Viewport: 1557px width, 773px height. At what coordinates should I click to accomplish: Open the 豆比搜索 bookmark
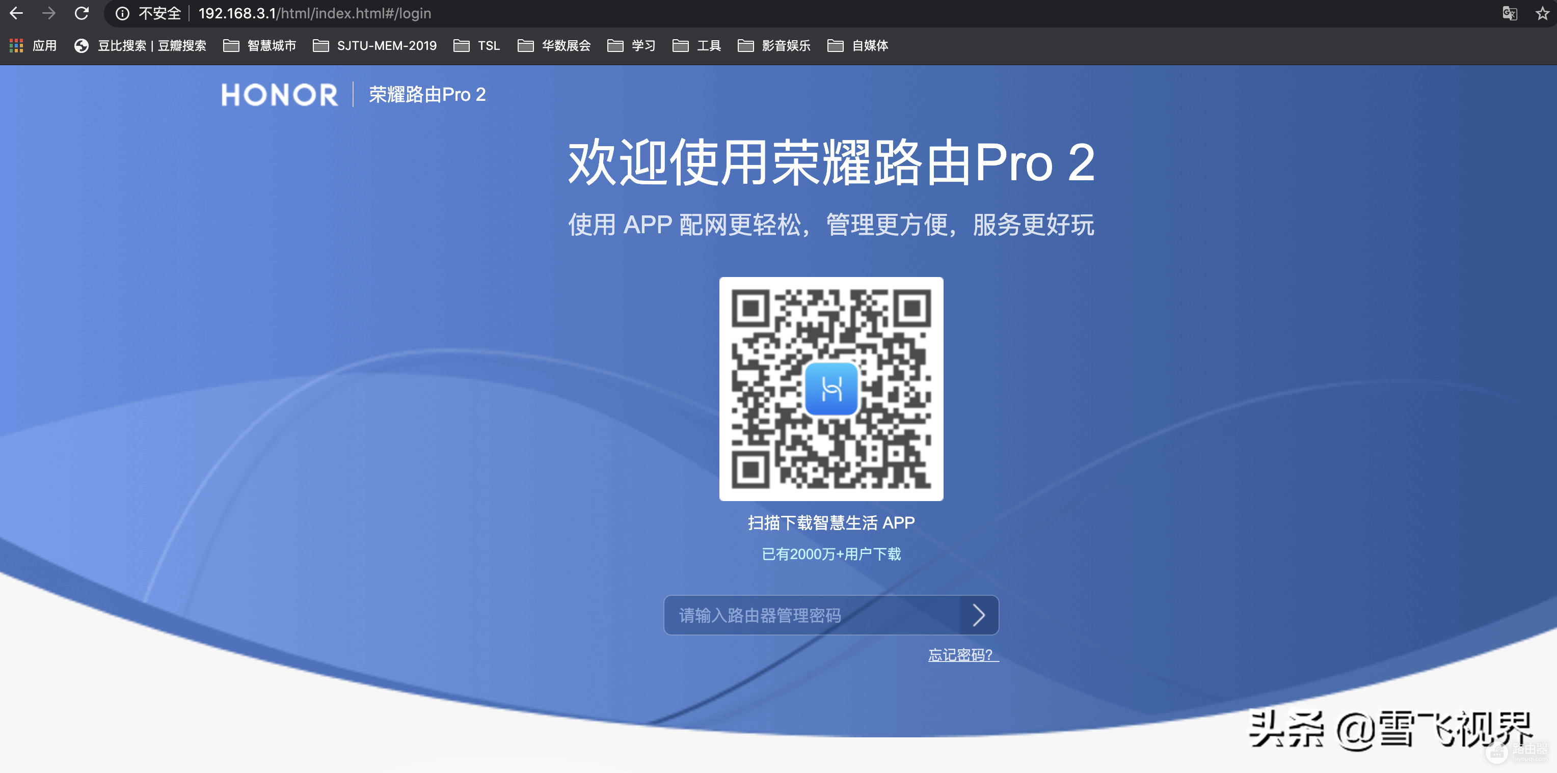click(x=140, y=45)
